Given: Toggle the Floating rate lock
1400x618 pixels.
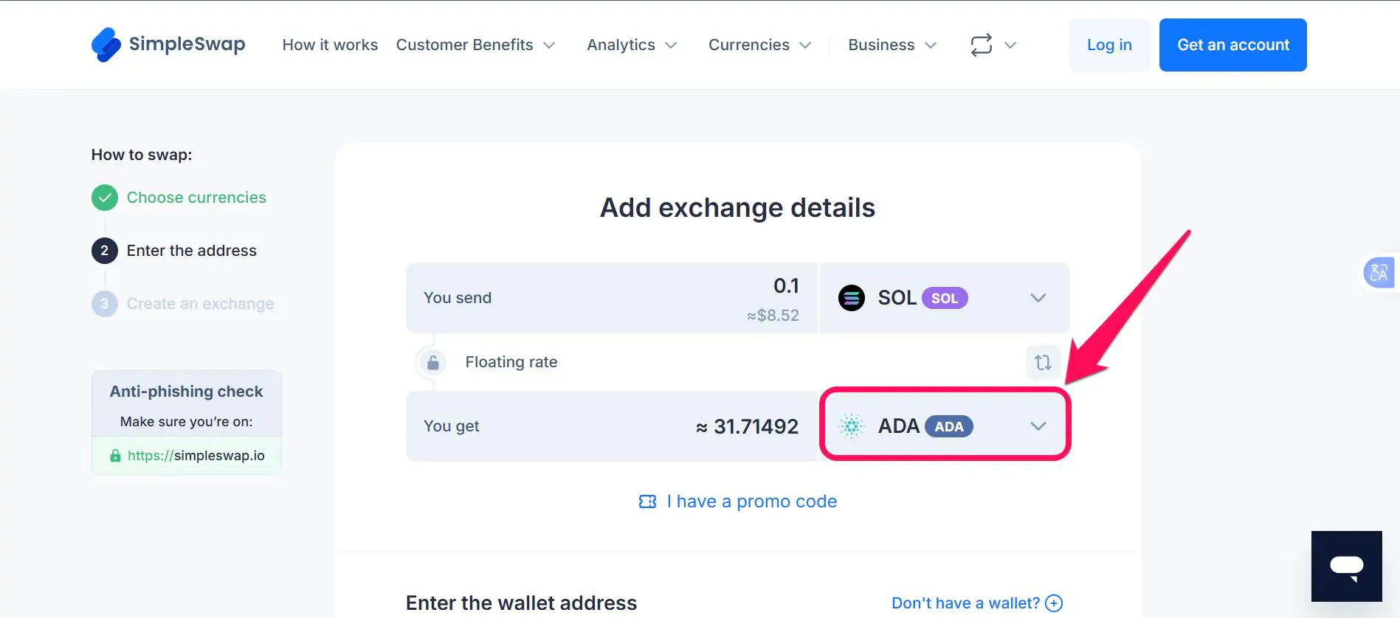Looking at the screenshot, I should click(x=432, y=362).
